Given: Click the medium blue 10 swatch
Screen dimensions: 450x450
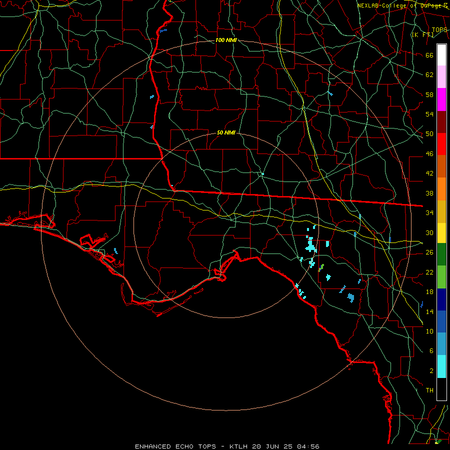Looking at the screenshot, I should pyautogui.click(x=441, y=321).
